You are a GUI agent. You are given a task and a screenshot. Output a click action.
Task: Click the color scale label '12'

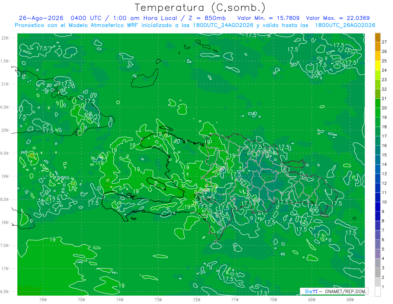point(384,183)
